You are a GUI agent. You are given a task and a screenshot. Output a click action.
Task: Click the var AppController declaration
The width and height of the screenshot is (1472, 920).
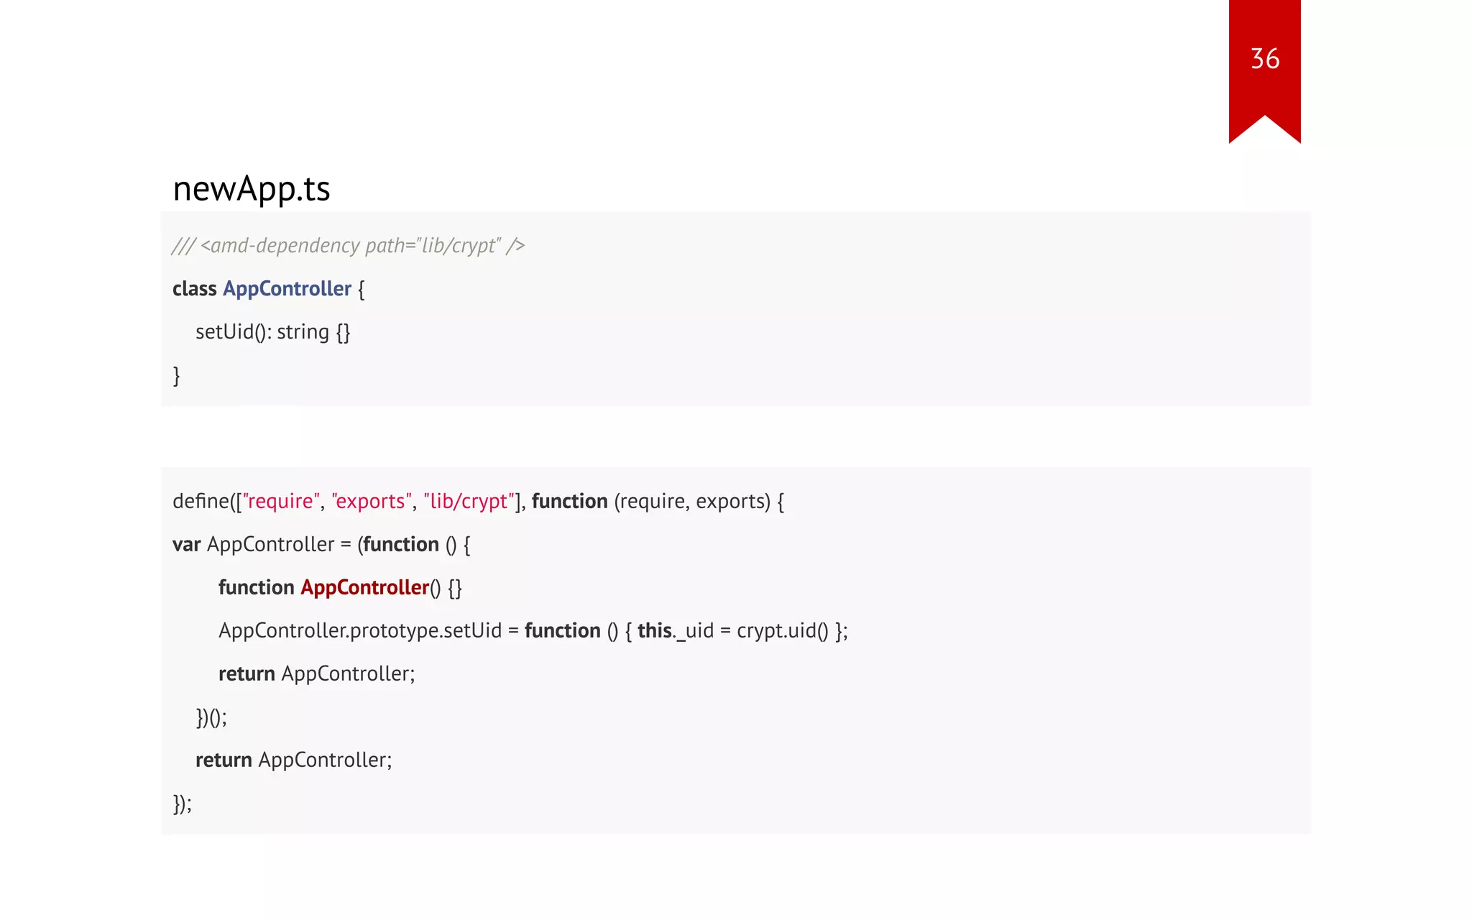pyautogui.click(x=253, y=544)
